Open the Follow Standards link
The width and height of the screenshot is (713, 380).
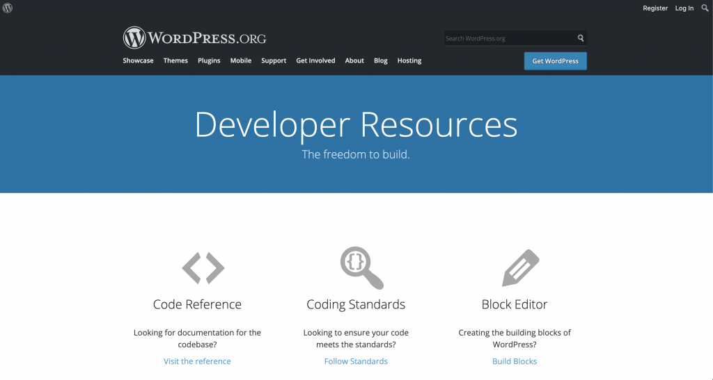tap(356, 361)
